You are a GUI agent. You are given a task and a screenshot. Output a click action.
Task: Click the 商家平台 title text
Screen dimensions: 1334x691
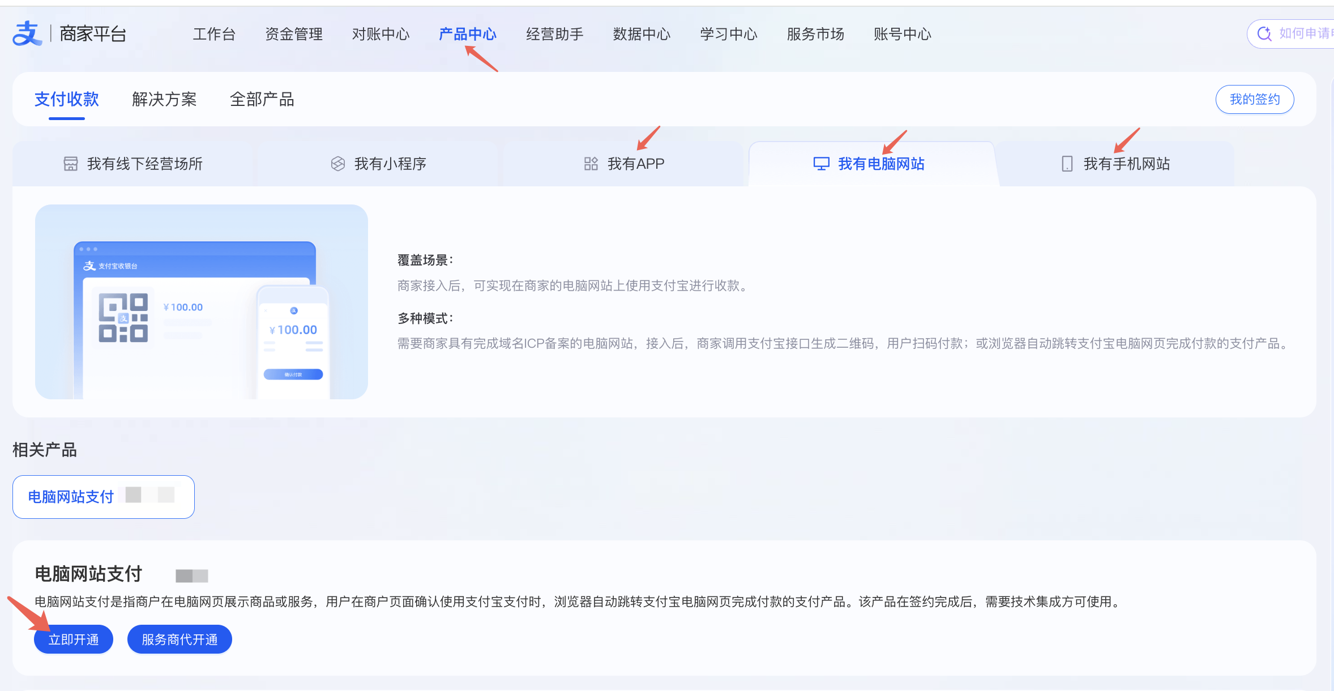coord(93,34)
